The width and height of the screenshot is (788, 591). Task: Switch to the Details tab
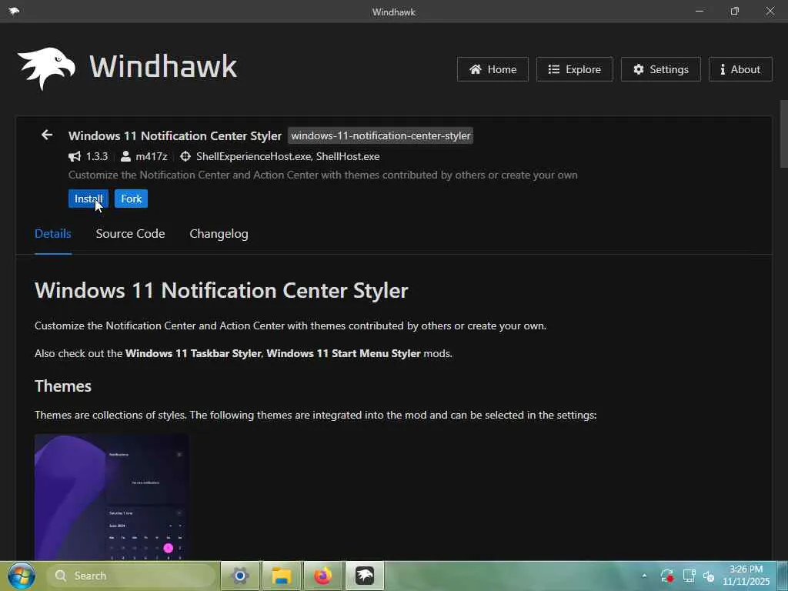tap(53, 234)
